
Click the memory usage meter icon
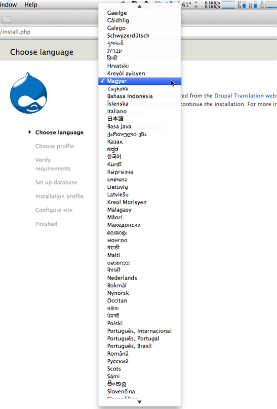242,5
